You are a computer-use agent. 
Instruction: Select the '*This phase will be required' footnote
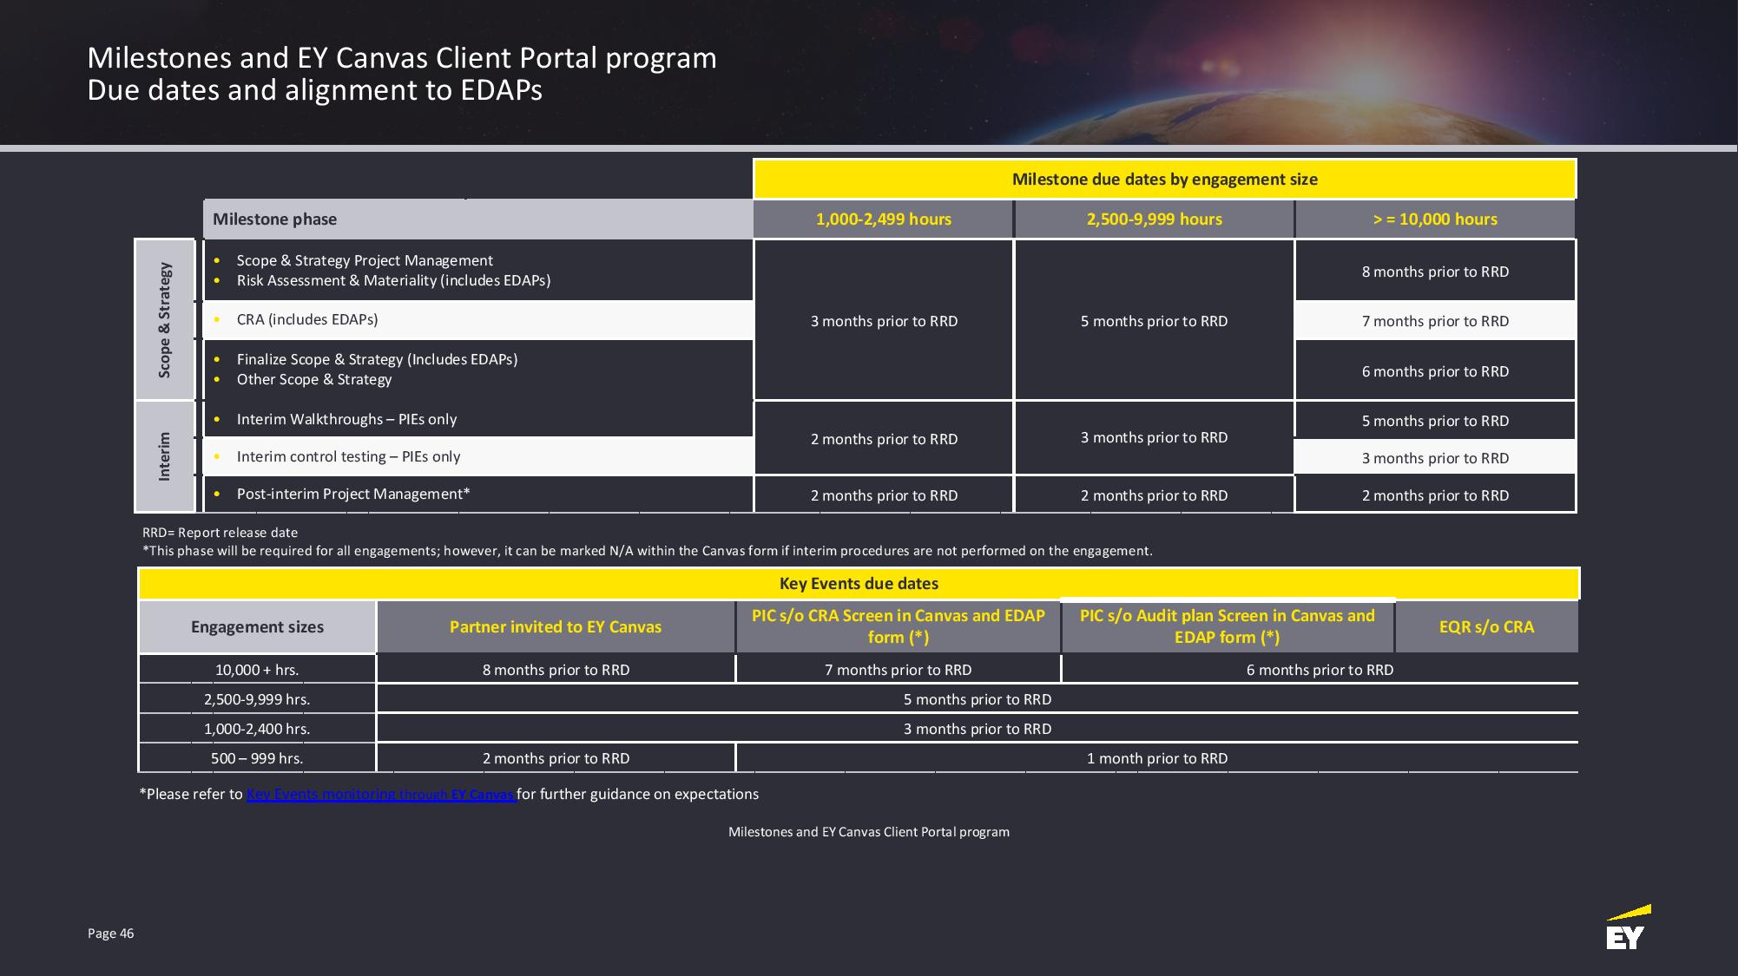tap(647, 551)
